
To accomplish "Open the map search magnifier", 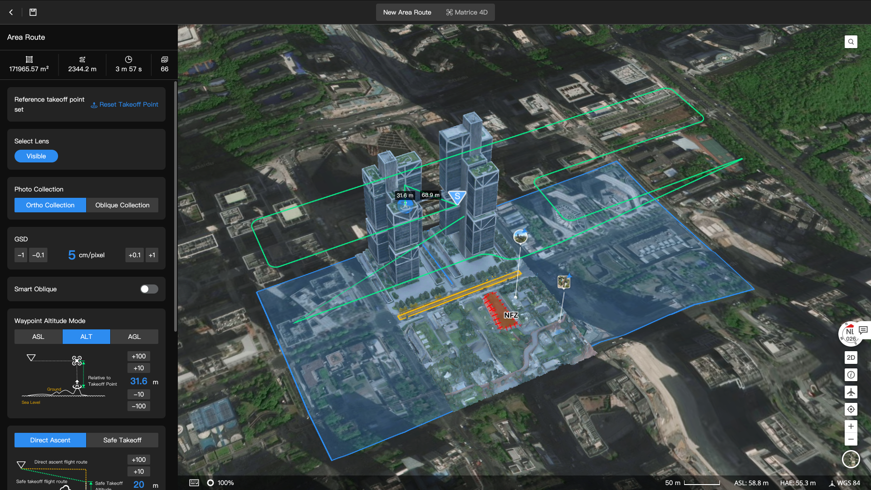I will (851, 42).
